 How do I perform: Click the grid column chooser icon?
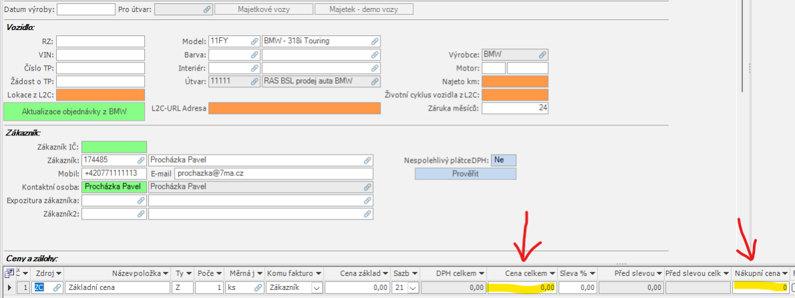(x=9, y=273)
